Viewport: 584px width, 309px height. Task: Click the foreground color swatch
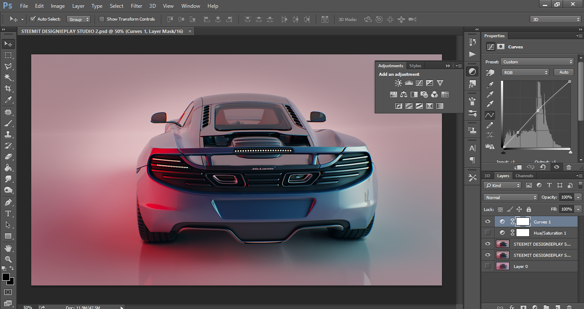6,277
